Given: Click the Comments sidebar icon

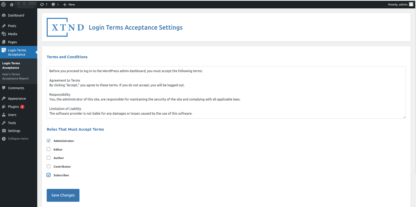Looking at the screenshot, I should pyautogui.click(x=4, y=88).
